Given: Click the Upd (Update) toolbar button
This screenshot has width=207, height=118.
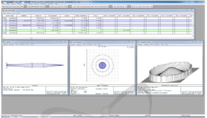Looking at the screenshot, I should (51, 6).
